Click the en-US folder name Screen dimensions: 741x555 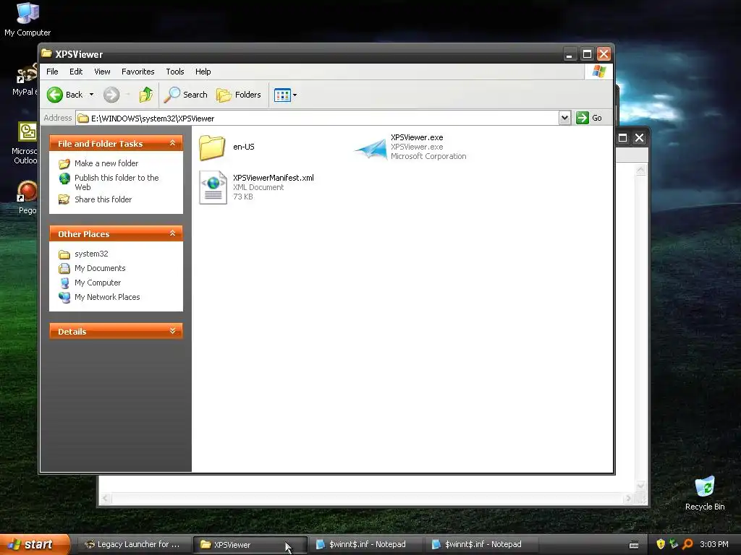[x=244, y=147]
